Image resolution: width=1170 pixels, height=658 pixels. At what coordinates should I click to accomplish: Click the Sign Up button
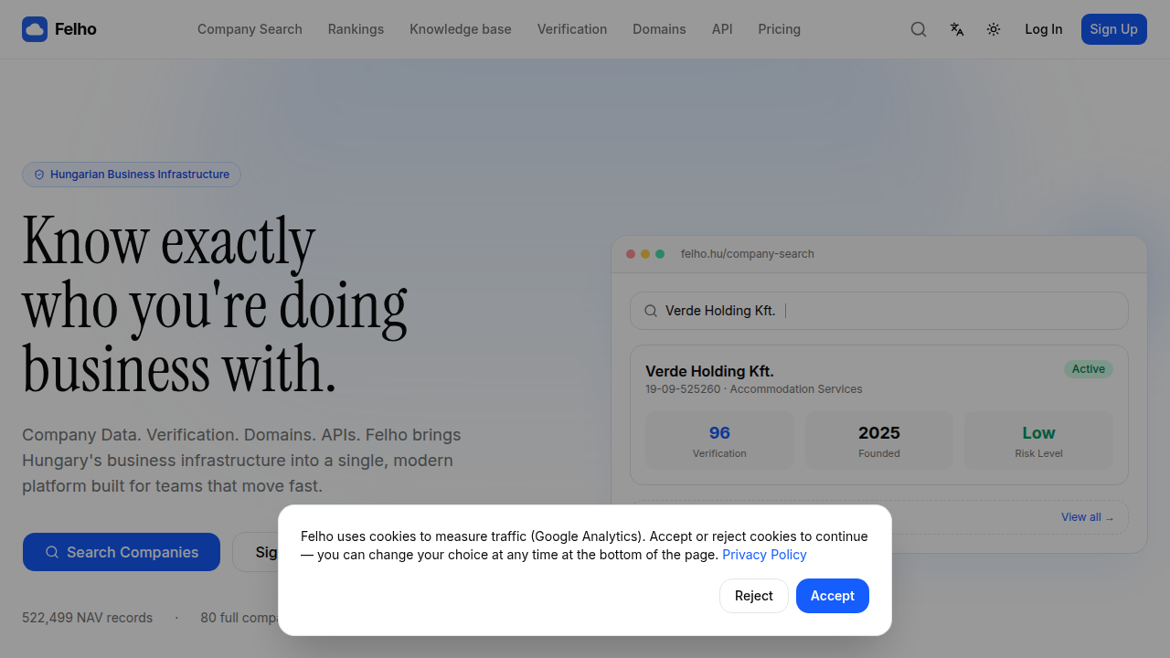click(1114, 29)
